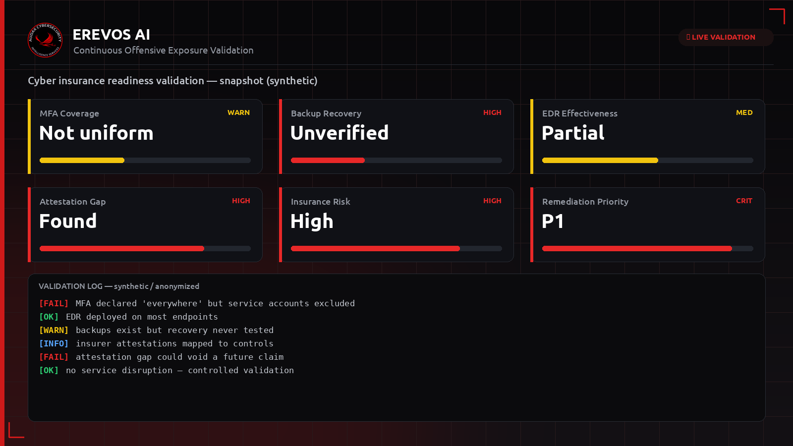Click the HIGH badge on Backup Recovery
The image size is (793, 446).
pyautogui.click(x=492, y=112)
